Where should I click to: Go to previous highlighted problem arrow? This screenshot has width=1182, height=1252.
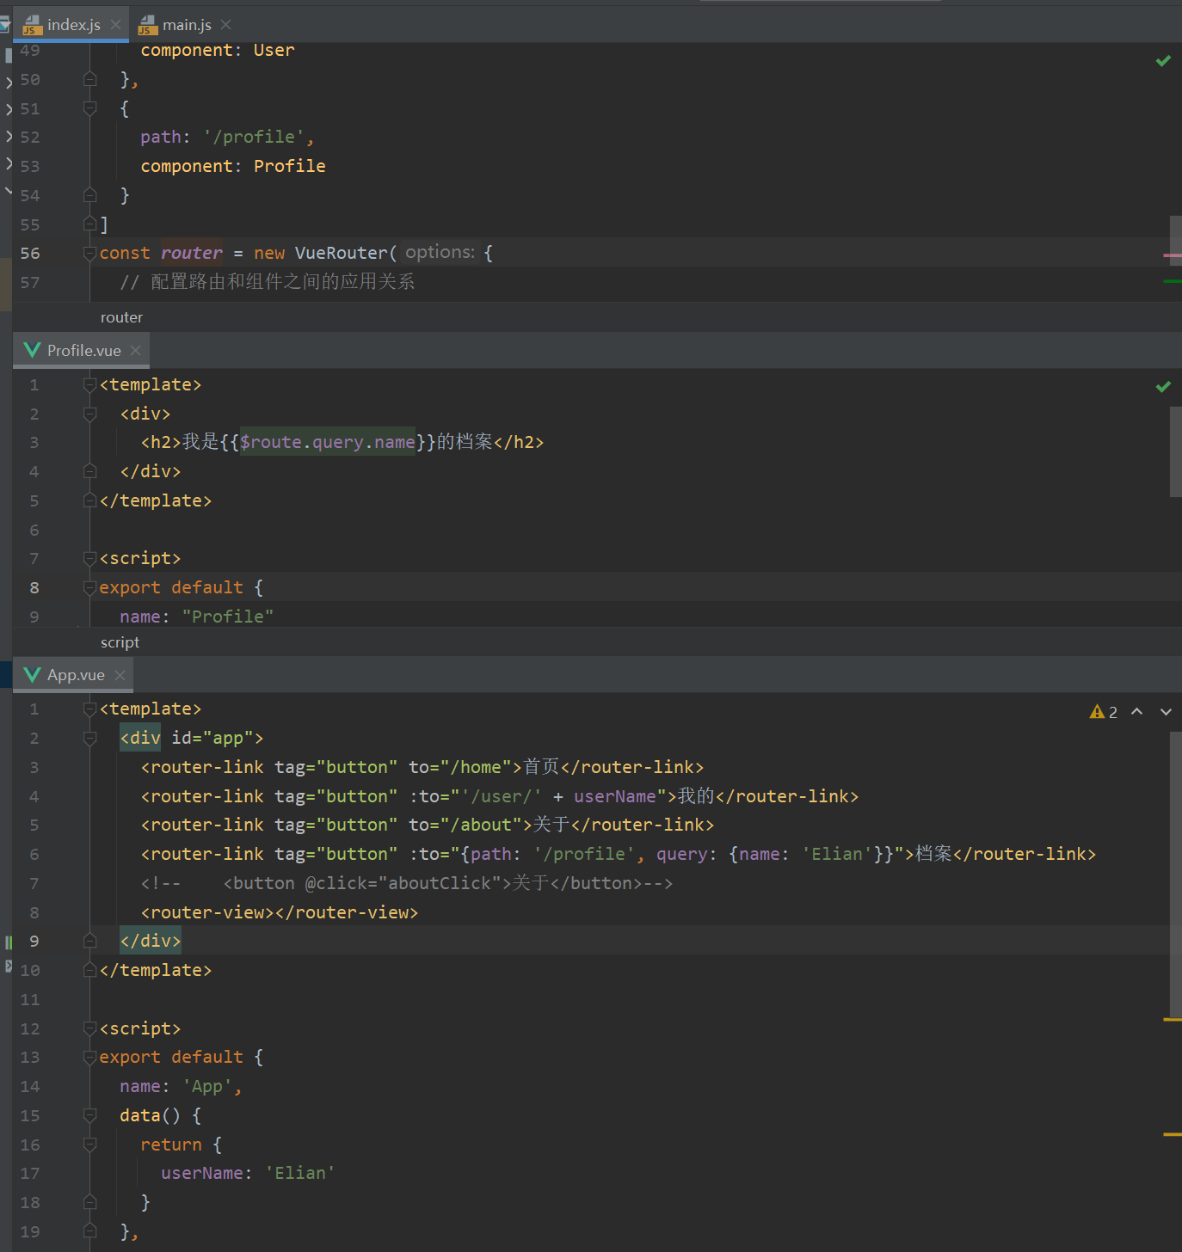pos(1137,712)
